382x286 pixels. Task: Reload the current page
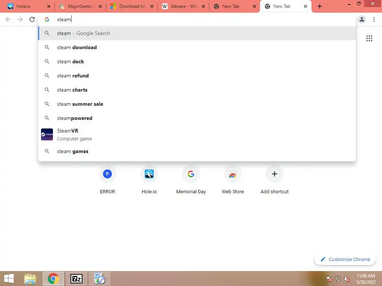point(32,19)
